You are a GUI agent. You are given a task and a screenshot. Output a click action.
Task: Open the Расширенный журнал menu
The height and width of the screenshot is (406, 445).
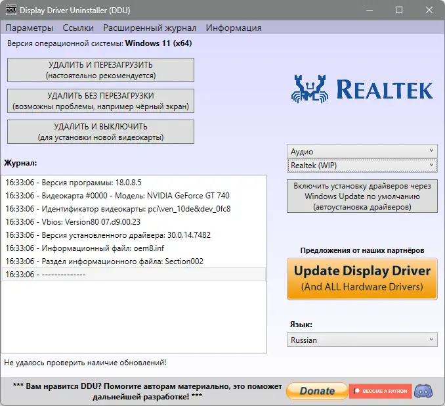click(150, 28)
